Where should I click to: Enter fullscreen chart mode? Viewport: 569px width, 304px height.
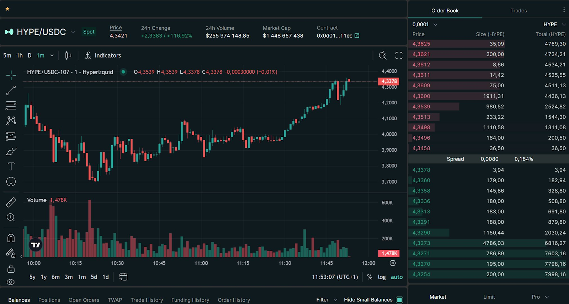(x=399, y=55)
